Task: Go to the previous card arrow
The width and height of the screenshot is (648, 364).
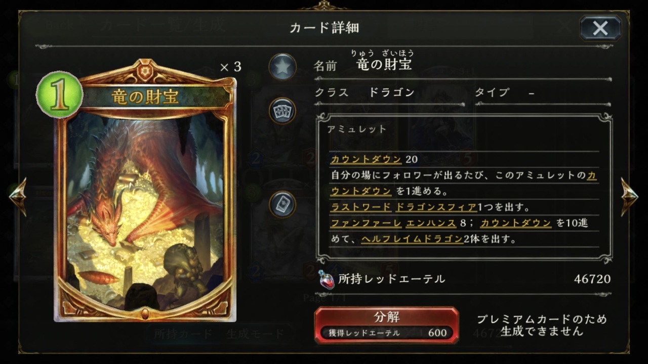Action: point(18,197)
